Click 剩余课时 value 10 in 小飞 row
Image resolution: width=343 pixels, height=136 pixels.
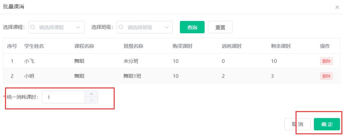tap(274, 61)
